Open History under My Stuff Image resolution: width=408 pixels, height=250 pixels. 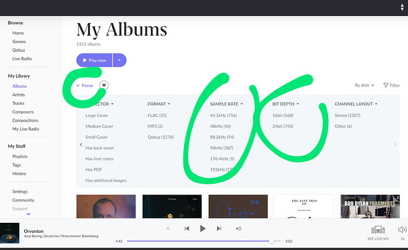point(20,174)
